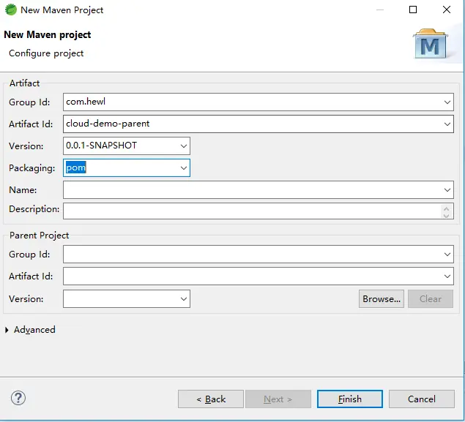Maximize the New Maven Project window

[x=413, y=10]
